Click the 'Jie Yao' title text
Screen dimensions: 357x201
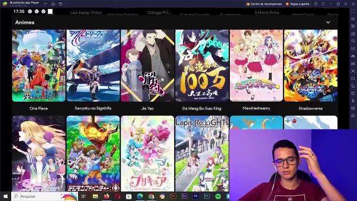click(147, 108)
